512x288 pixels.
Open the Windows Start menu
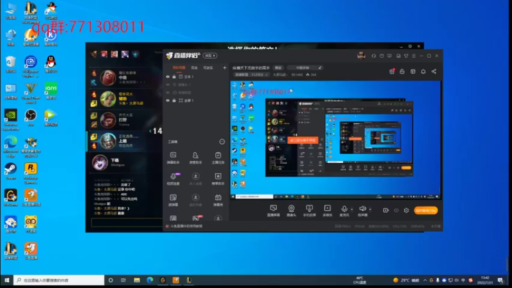click(6, 280)
